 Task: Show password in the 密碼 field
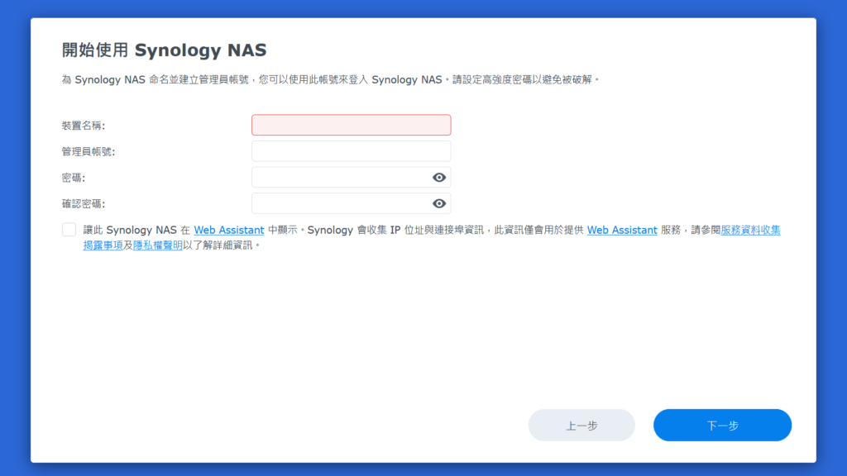tap(439, 178)
